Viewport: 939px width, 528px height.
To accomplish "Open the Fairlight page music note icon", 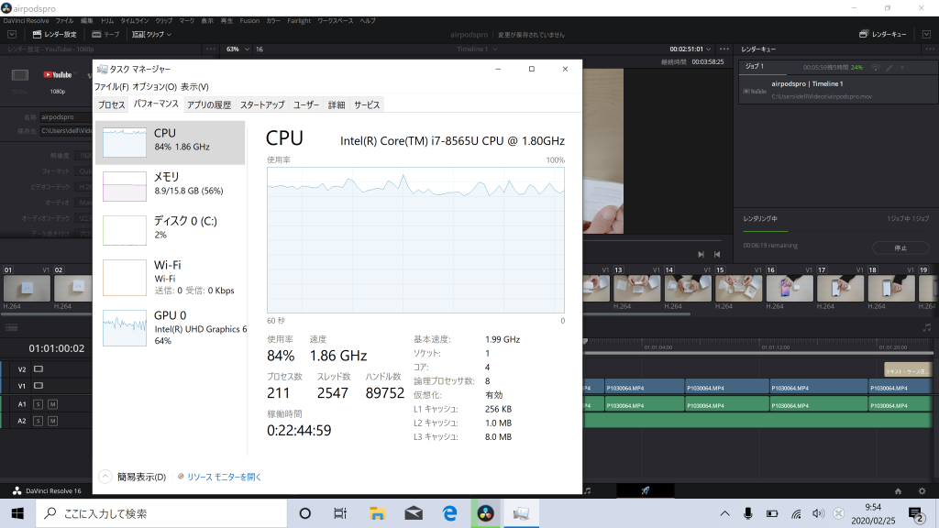I will pyautogui.click(x=588, y=491).
